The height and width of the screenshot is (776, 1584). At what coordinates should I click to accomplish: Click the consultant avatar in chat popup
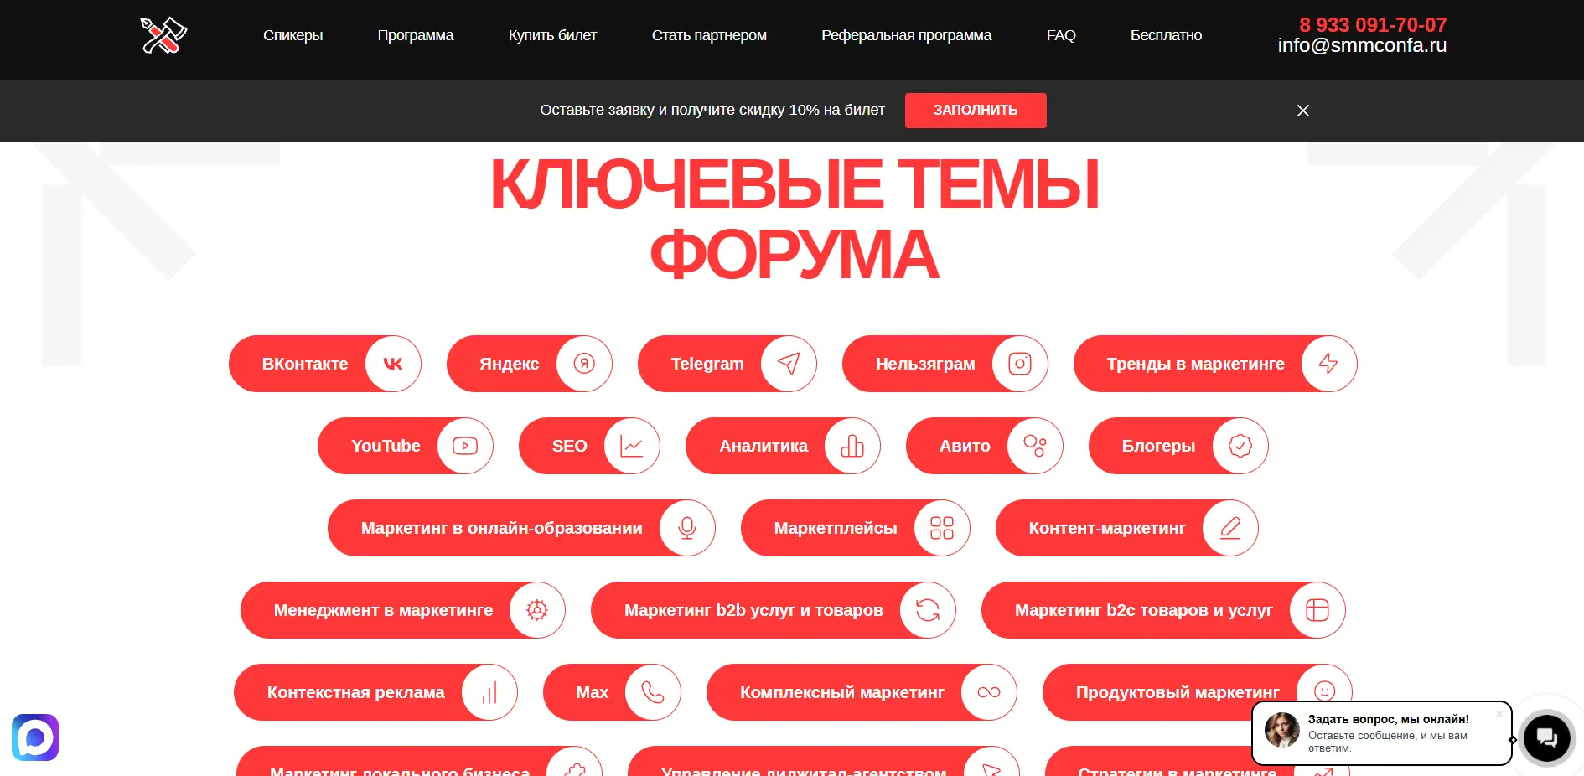[1282, 731]
